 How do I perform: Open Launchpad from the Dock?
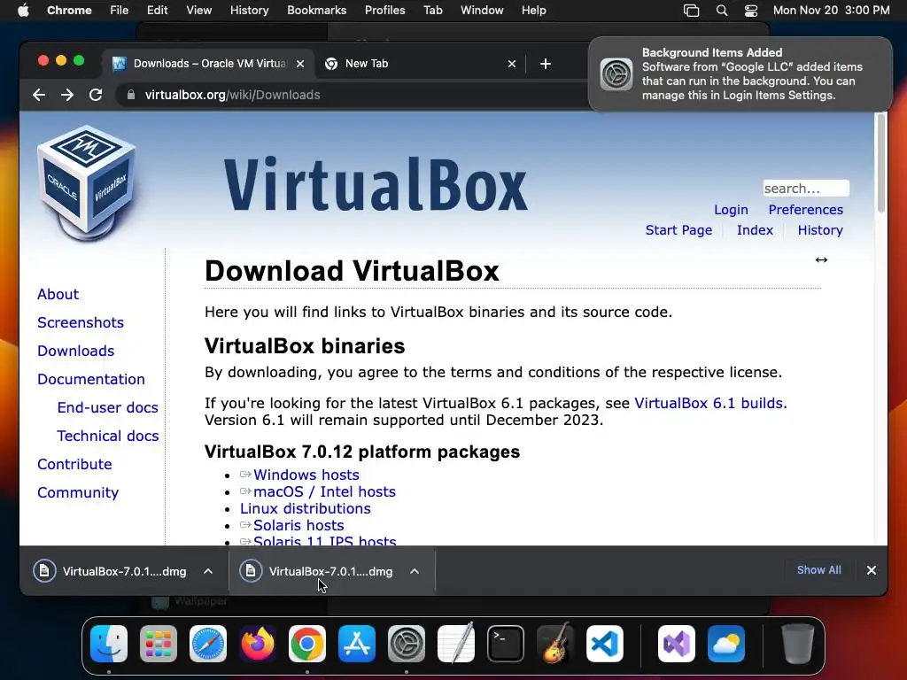point(159,644)
